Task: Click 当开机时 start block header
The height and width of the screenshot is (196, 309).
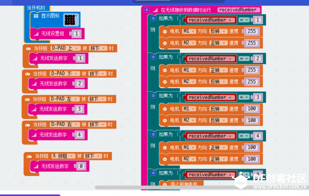Action: point(36,8)
